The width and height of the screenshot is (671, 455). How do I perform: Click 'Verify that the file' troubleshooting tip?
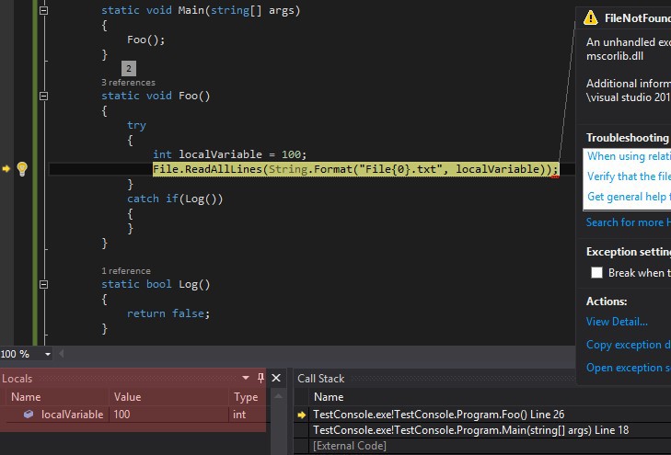(629, 176)
